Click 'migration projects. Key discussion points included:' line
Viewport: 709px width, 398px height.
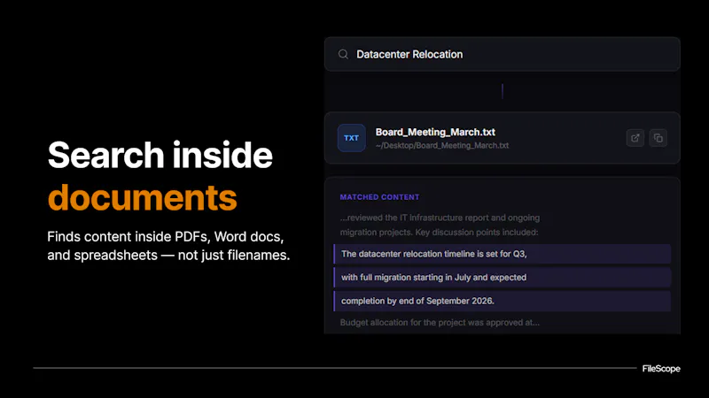(439, 233)
